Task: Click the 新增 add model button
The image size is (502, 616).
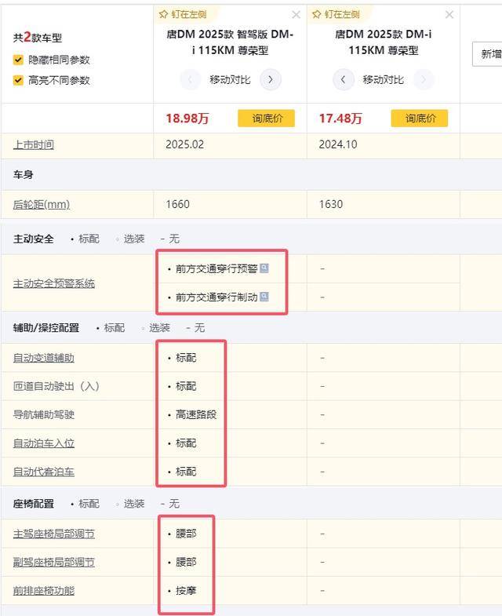Action: click(x=487, y=54)
